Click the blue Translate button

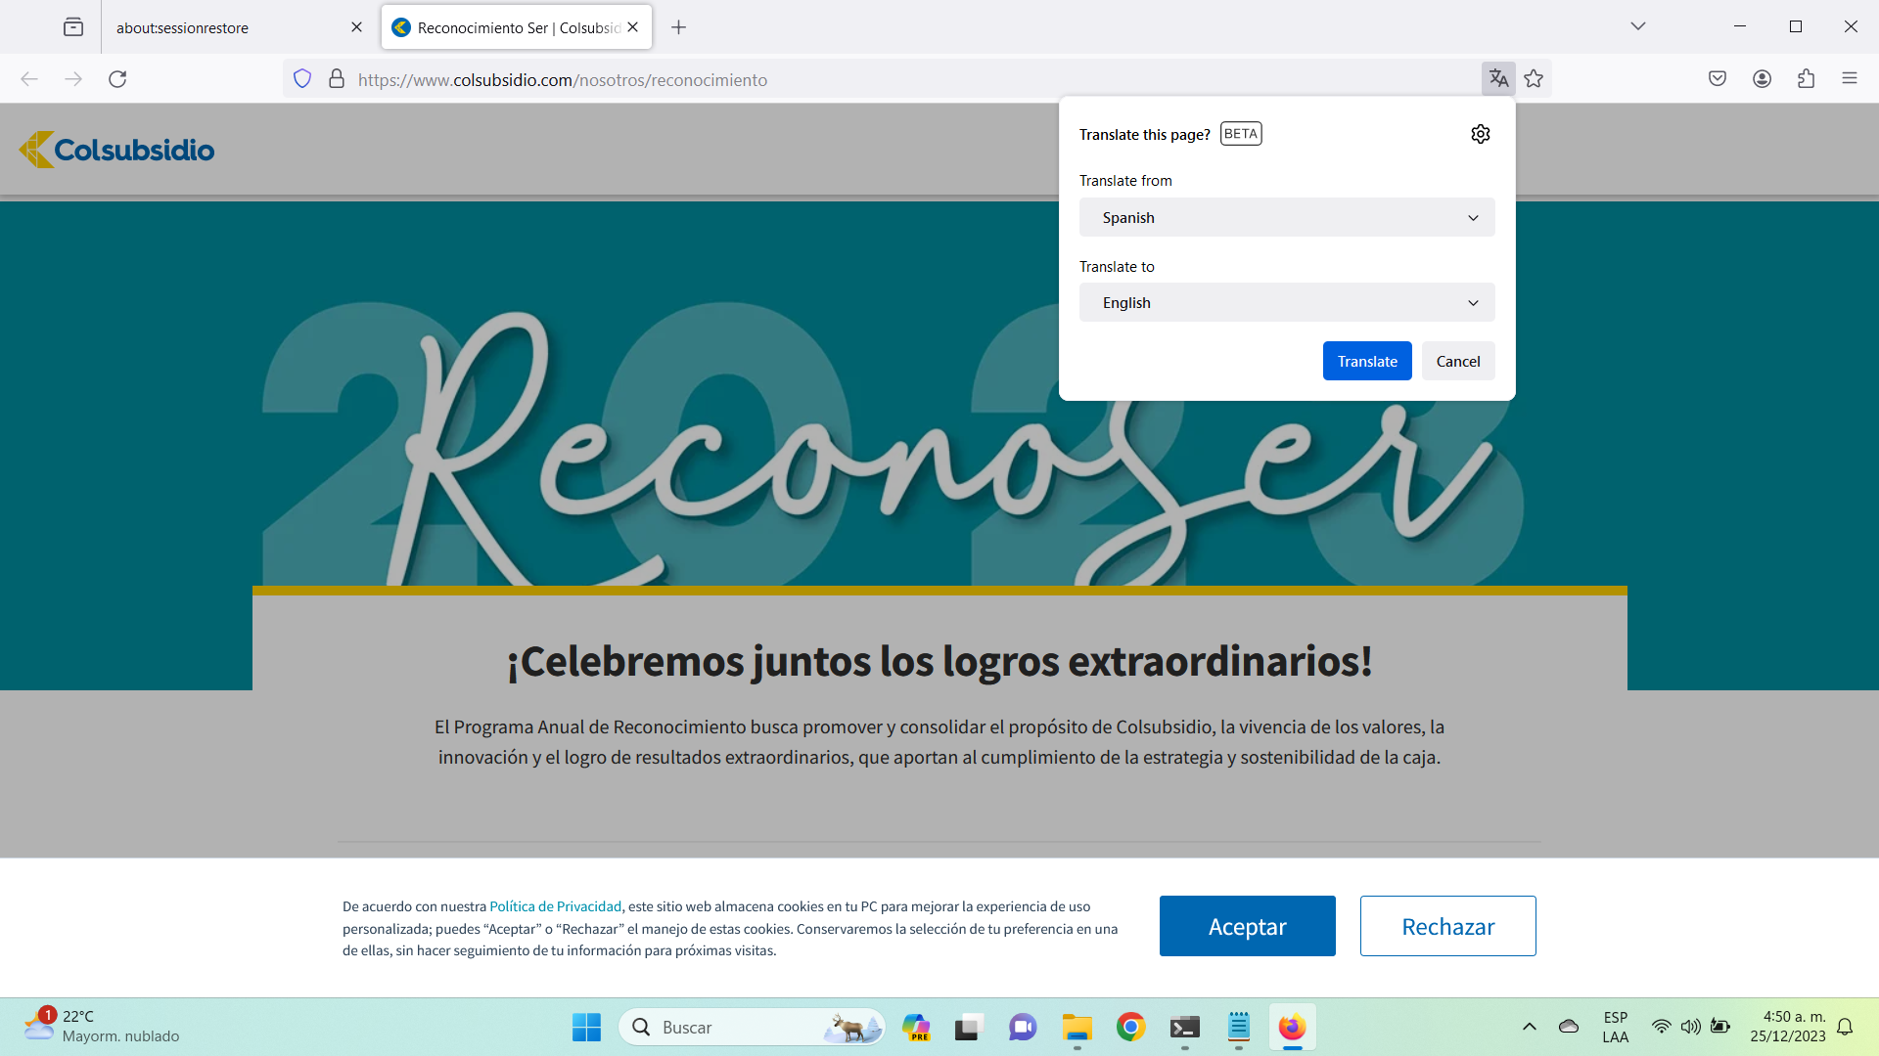pyautogui.click(x=1366, y=361)
